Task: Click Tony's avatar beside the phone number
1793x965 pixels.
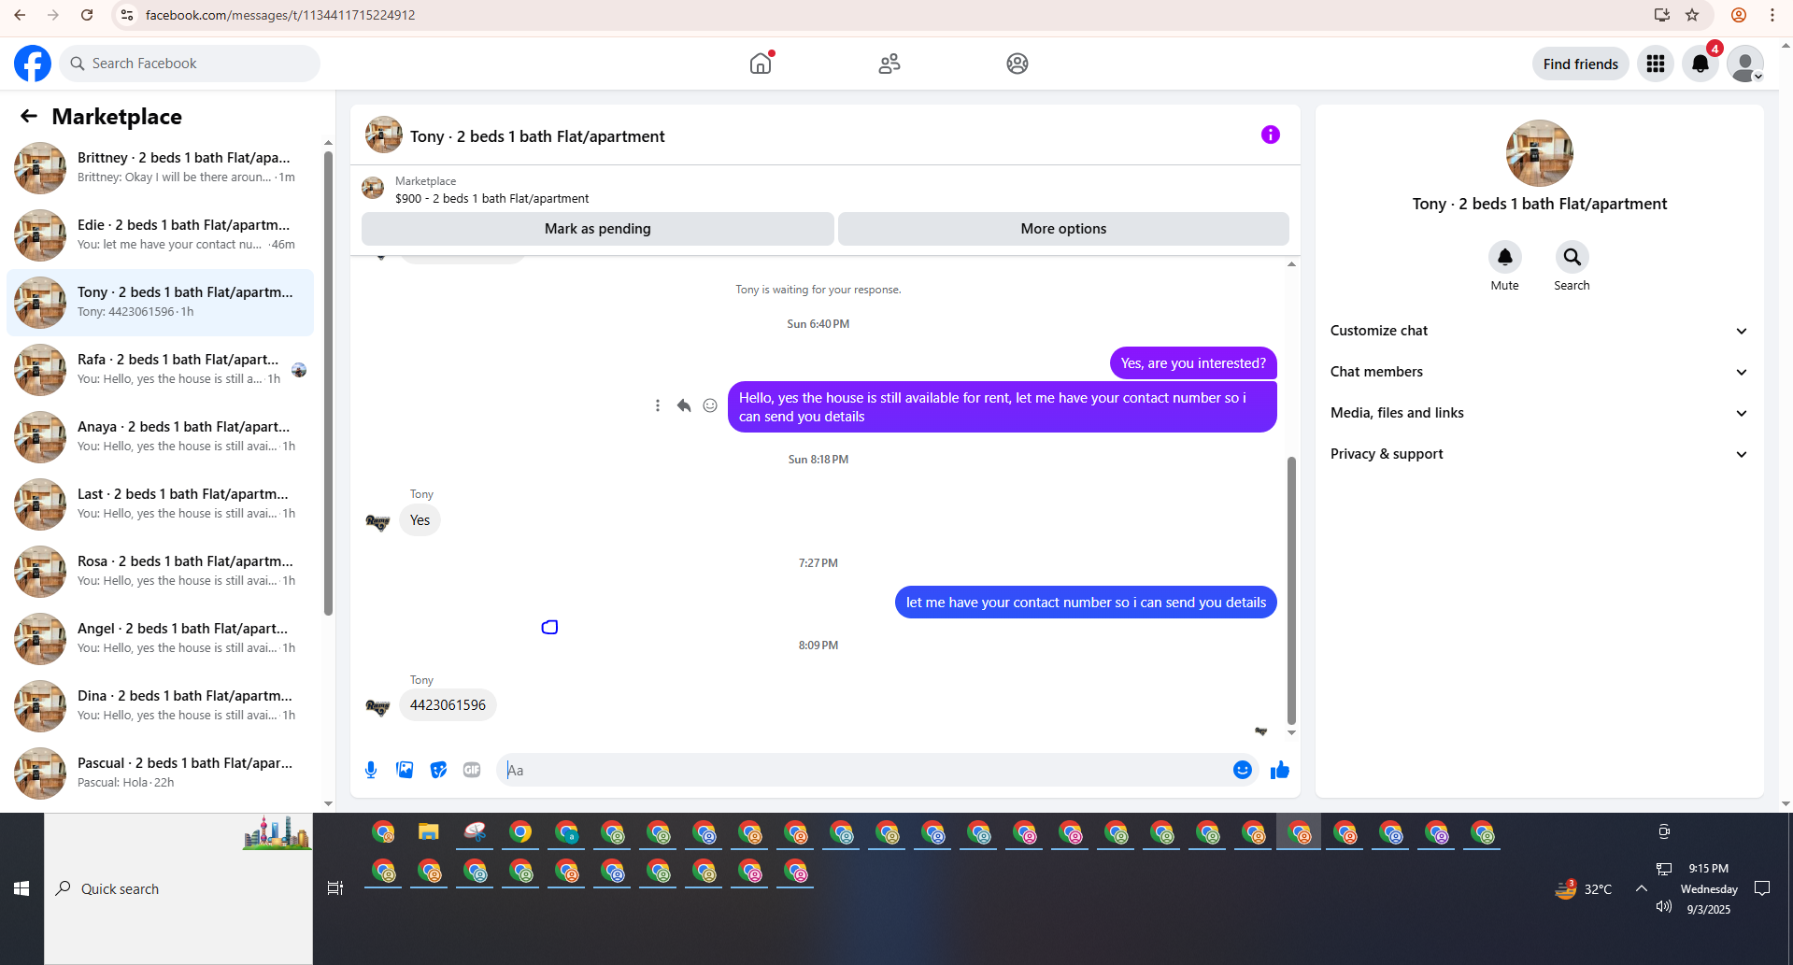Action: pyautogui.click(x=377, y=706)
